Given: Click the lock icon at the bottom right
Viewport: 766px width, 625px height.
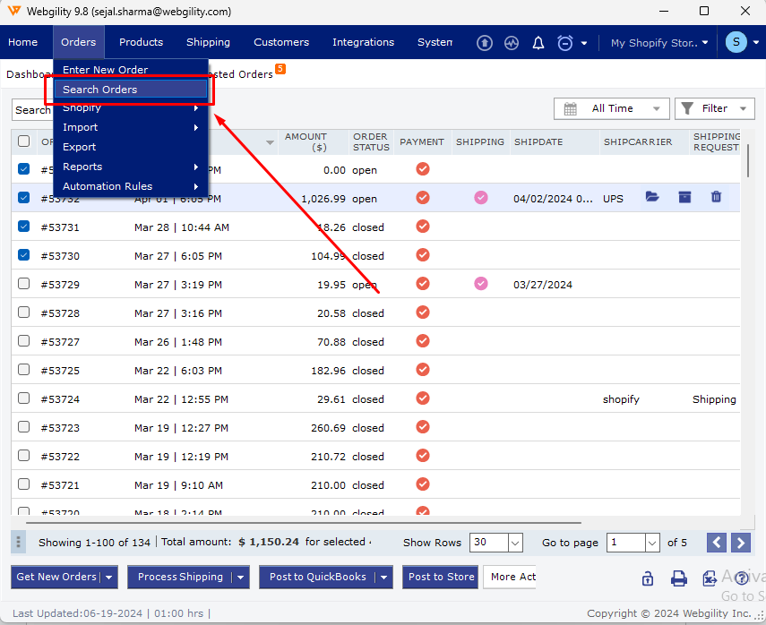Looking at the screenshot, I should click(x=647, y=578).
